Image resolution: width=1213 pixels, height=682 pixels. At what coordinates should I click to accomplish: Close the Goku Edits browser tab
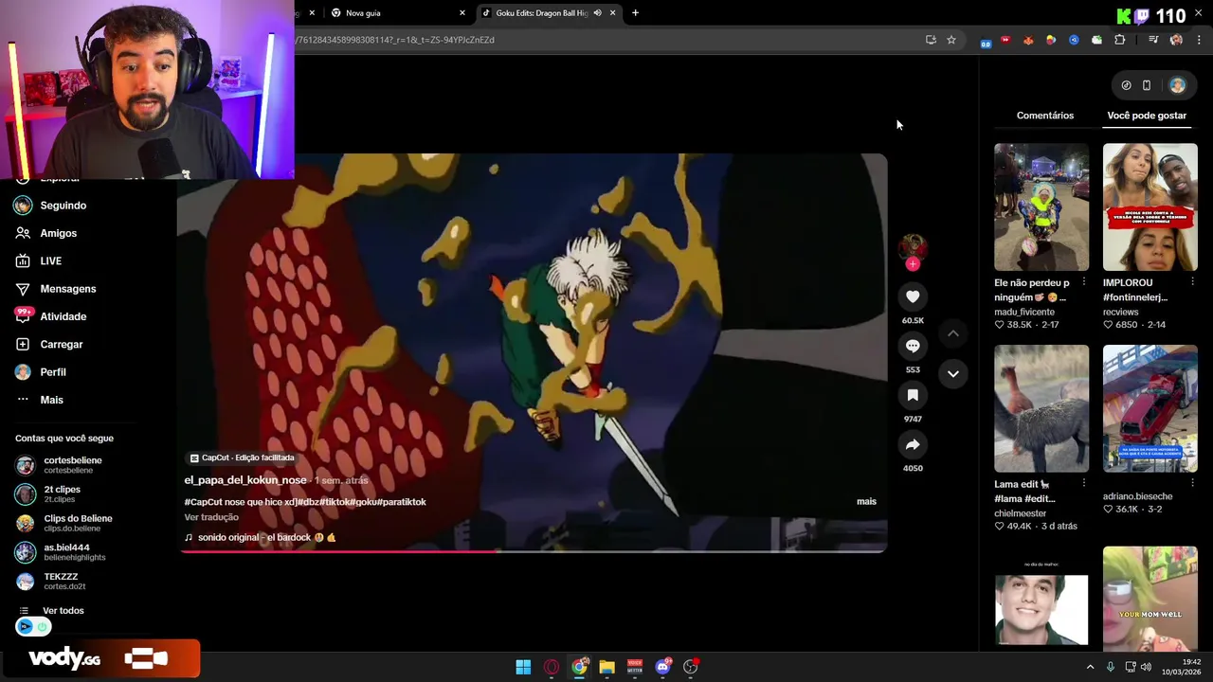(x=613, y=13)
